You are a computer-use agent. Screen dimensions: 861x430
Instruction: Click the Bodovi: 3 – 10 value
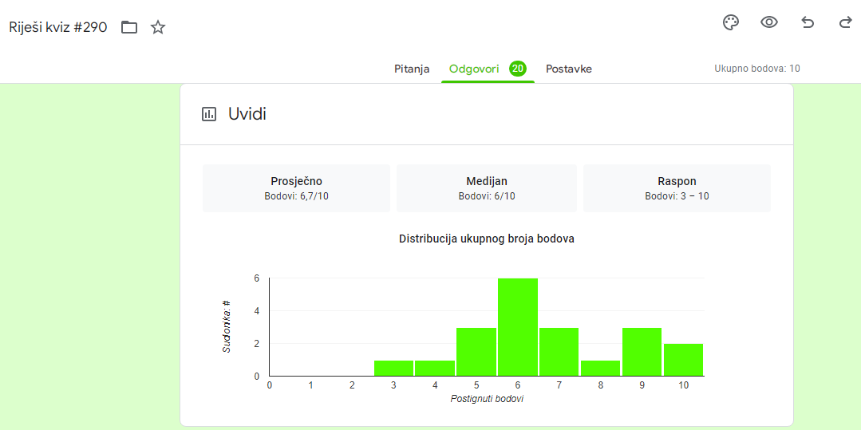point(677,195)
